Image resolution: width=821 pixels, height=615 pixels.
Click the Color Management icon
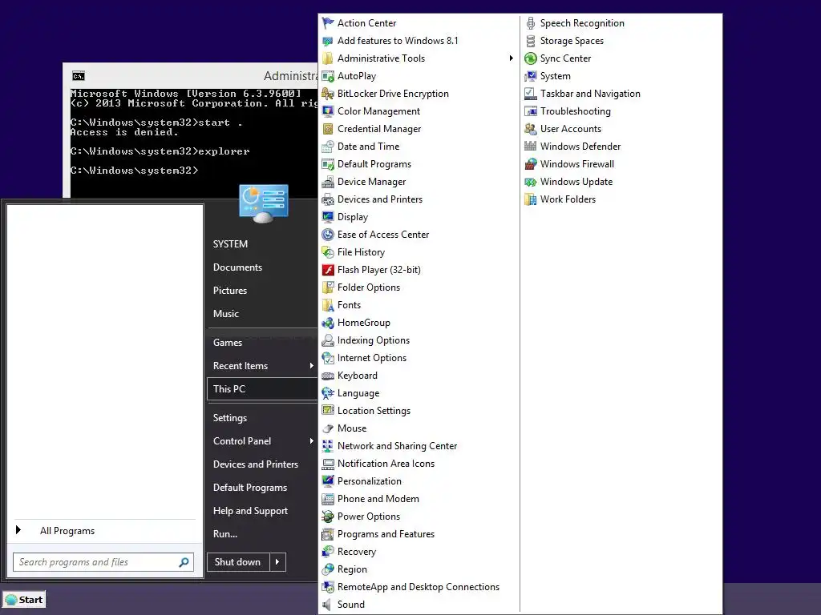click(x=328, y=111)
